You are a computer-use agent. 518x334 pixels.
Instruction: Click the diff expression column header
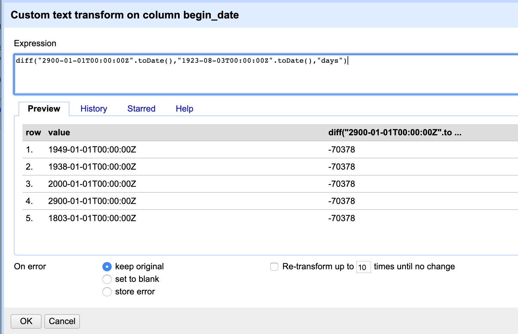coord(395,133)
